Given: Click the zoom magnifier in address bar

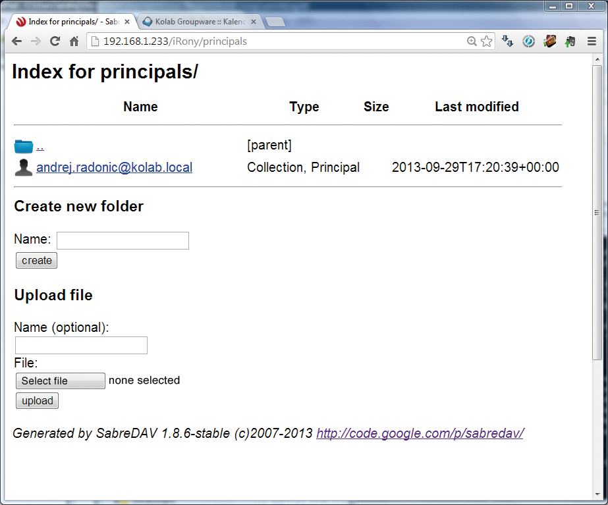Looking at the screenshot, I should click(x=472, y=41).
